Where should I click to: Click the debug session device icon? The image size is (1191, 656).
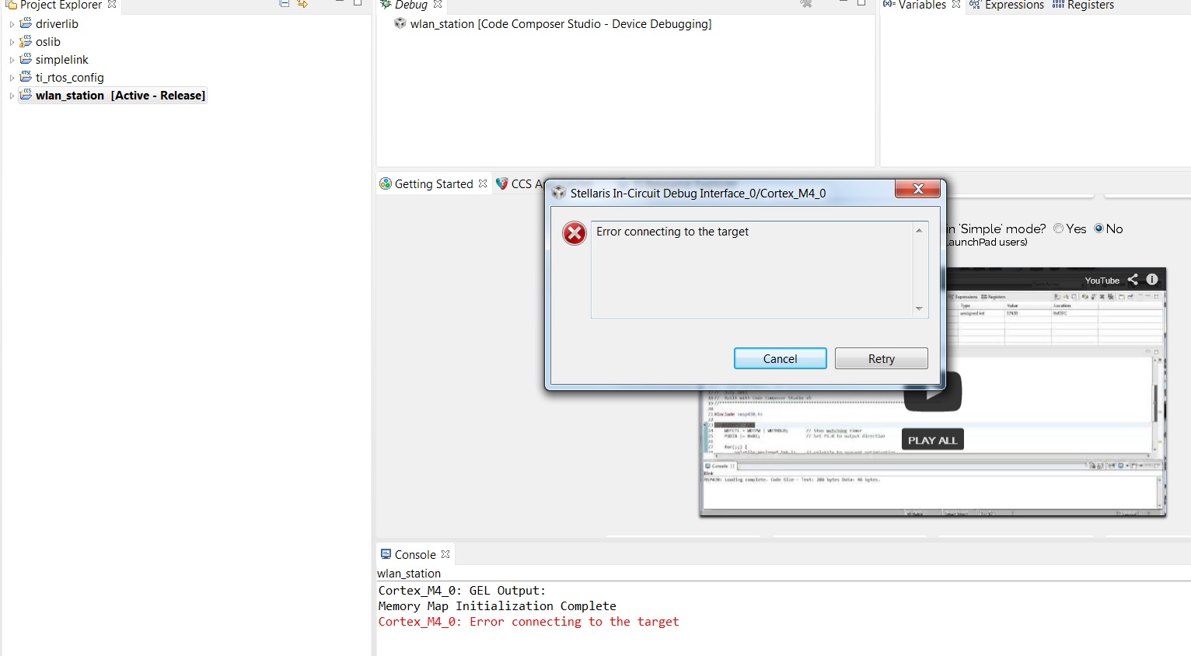coord(400,23)
